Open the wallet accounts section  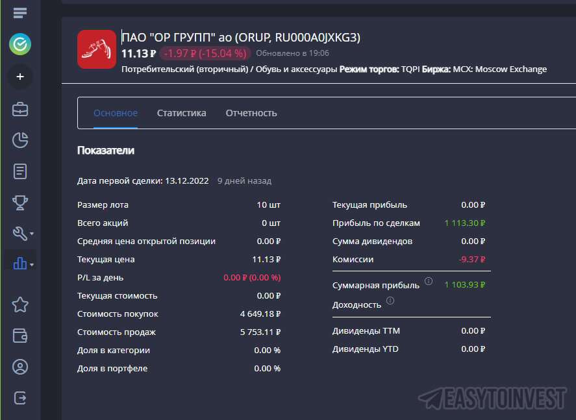point(20,336)
